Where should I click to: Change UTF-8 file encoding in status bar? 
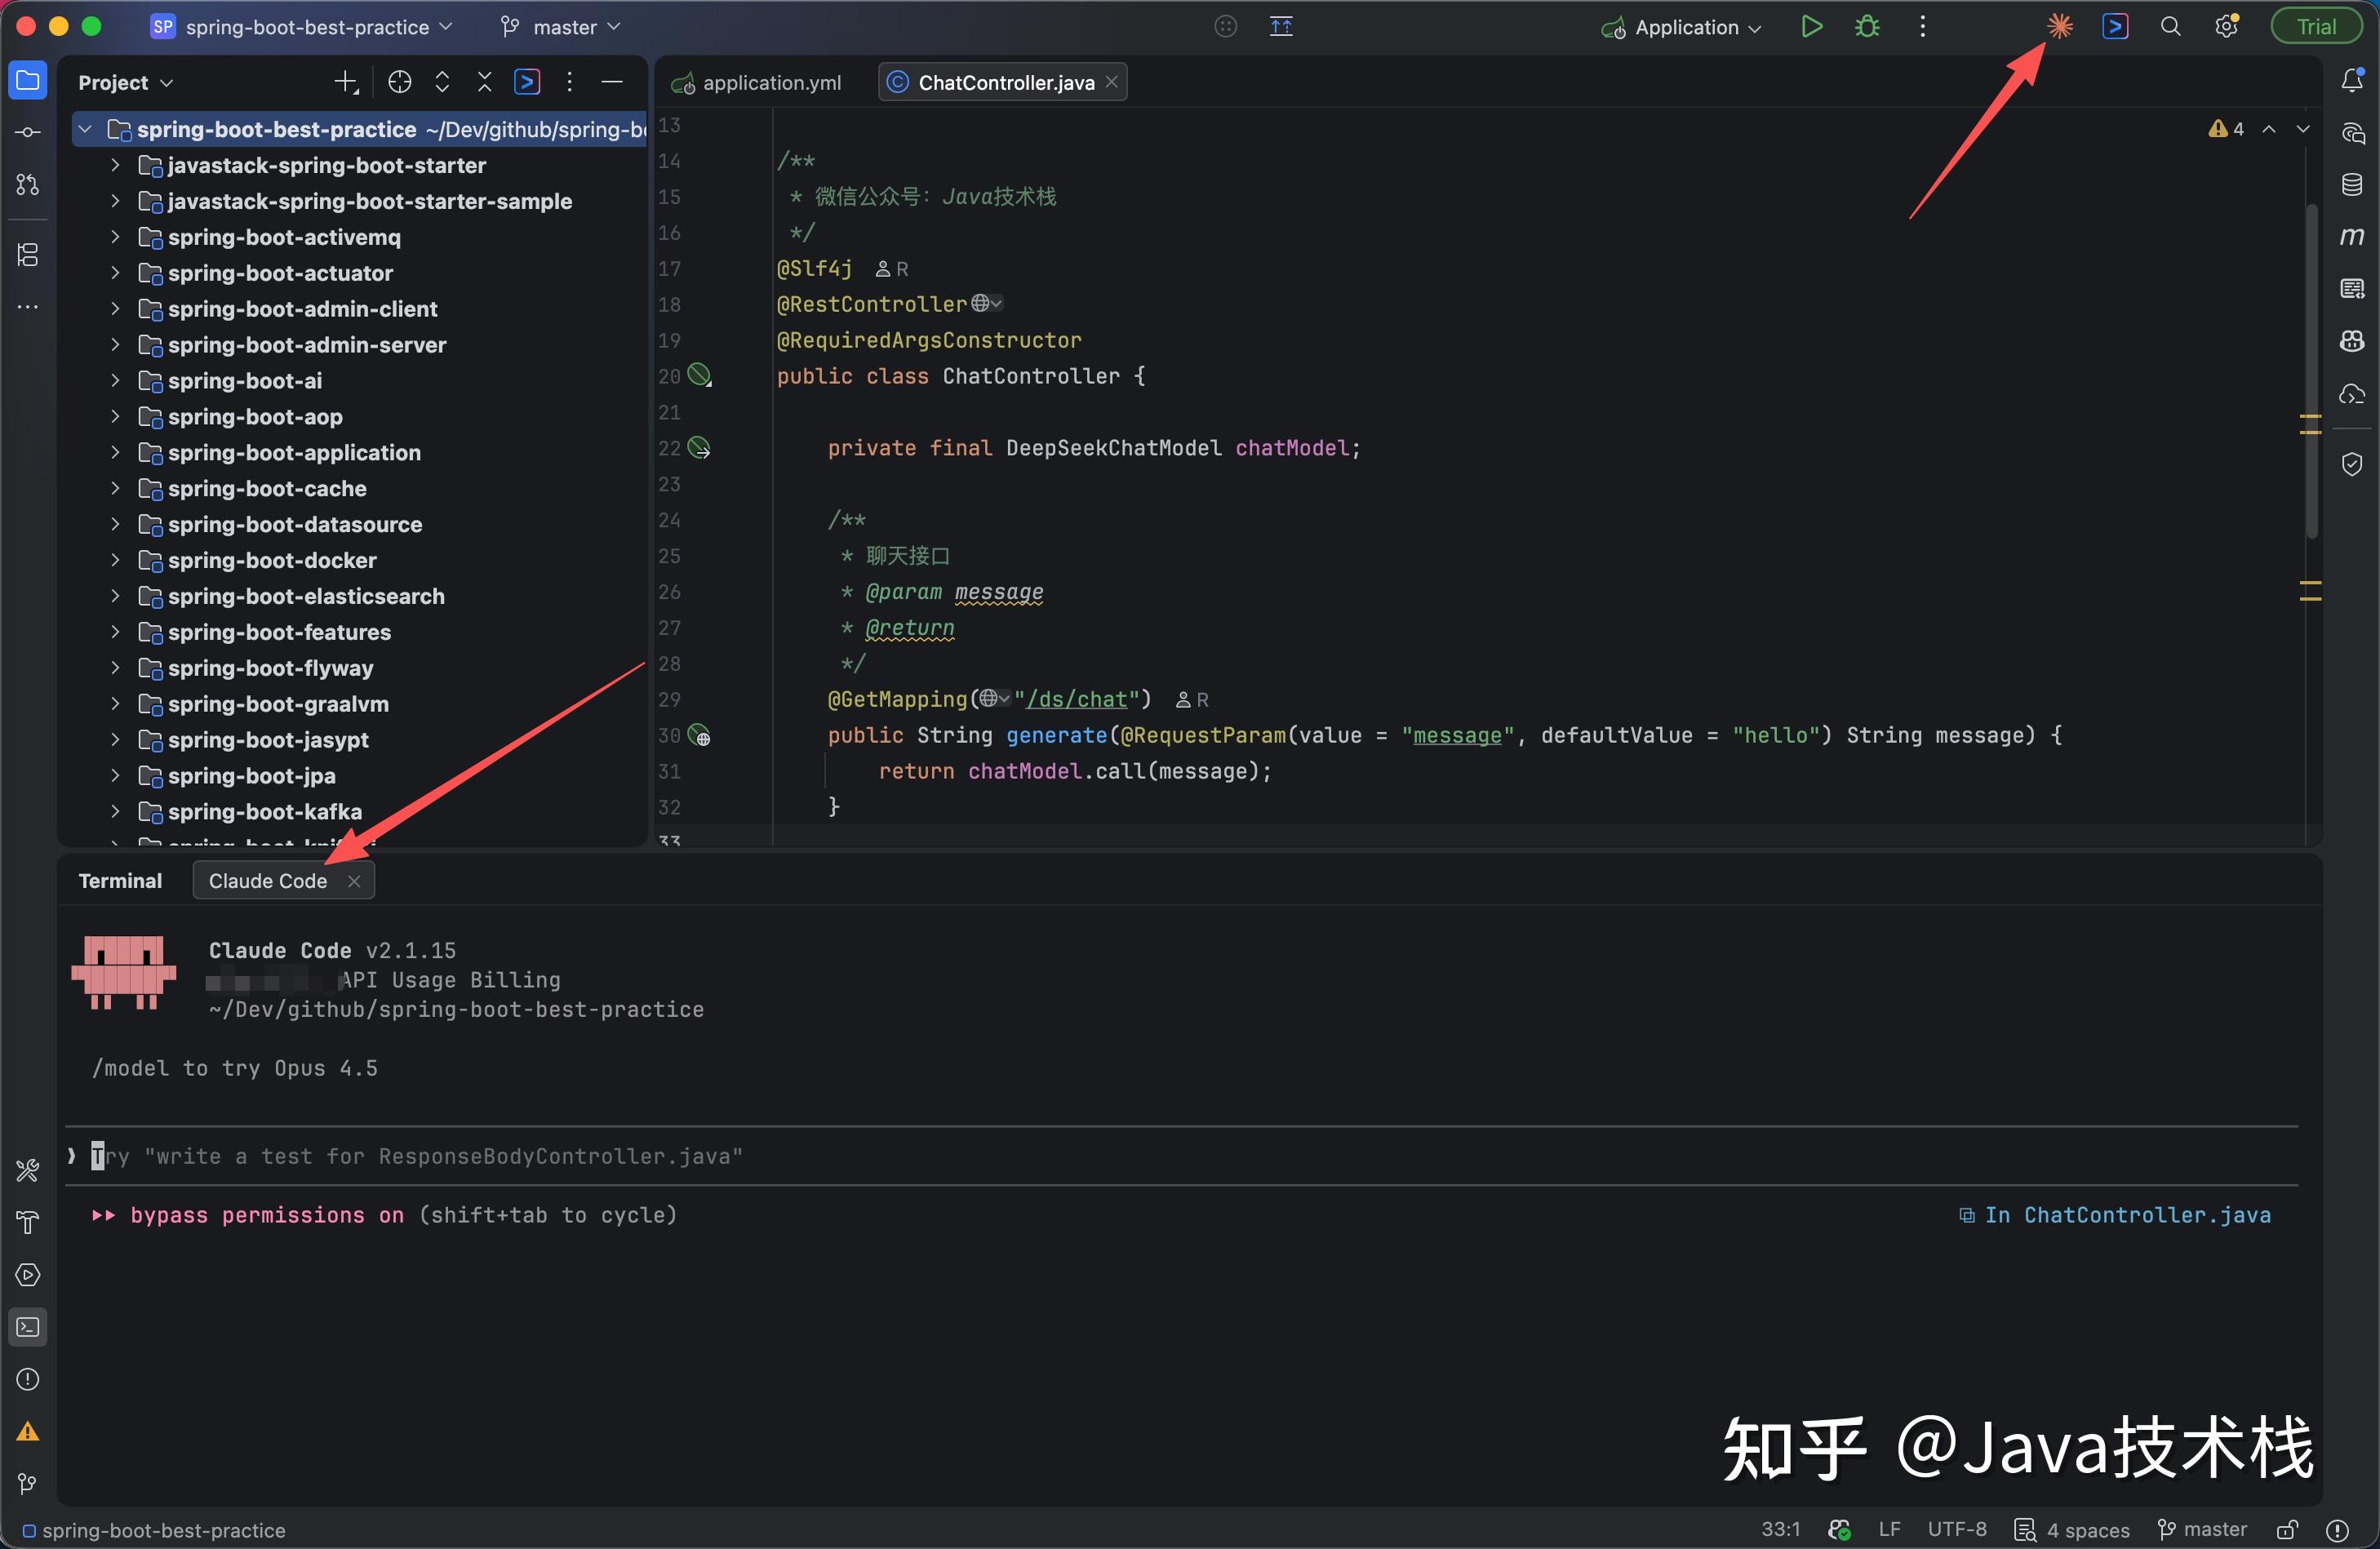tap(1957, 1530)
